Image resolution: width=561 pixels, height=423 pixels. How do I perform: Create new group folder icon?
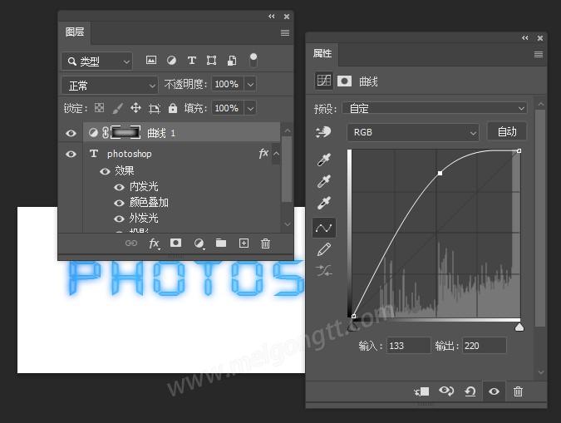click(x=221, y=243)
